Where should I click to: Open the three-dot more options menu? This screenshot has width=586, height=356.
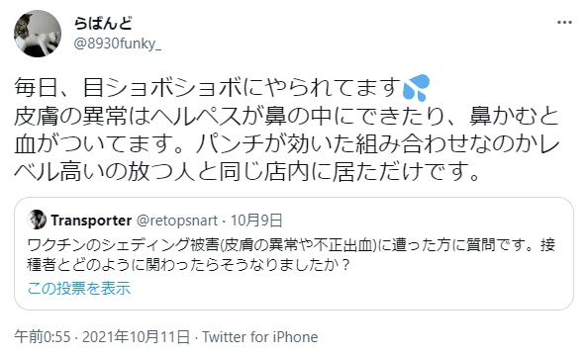(x=564, y=23)
